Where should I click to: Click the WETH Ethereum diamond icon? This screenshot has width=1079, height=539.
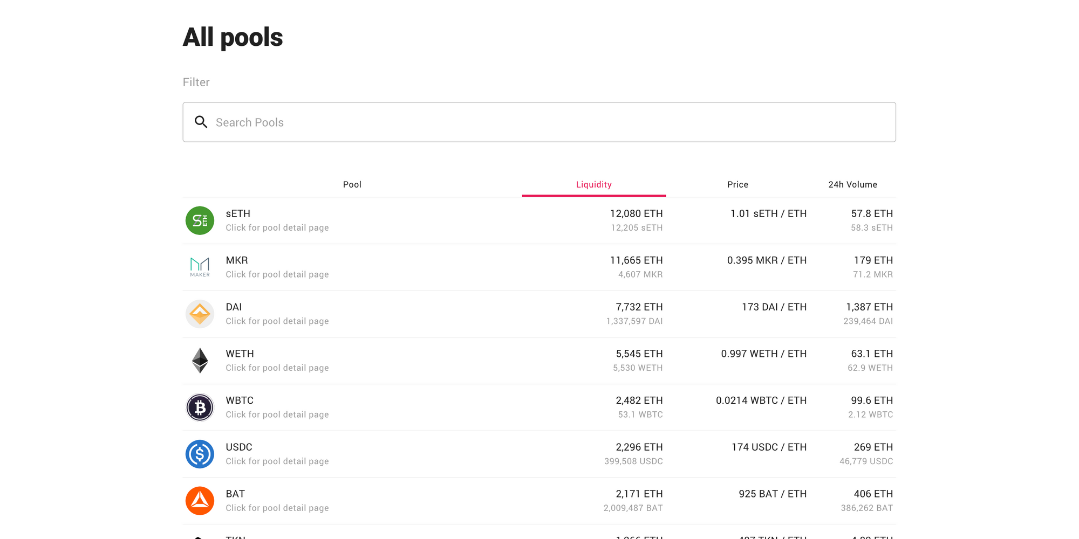pos(200,361)
